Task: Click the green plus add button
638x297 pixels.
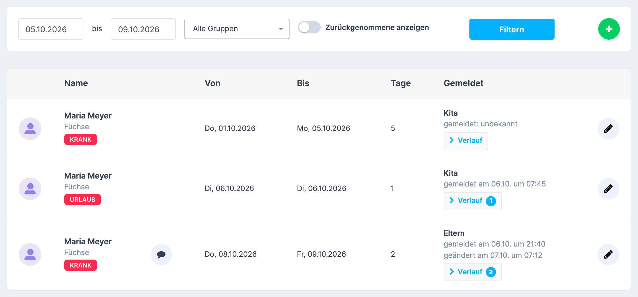Action: click(609, 29)
